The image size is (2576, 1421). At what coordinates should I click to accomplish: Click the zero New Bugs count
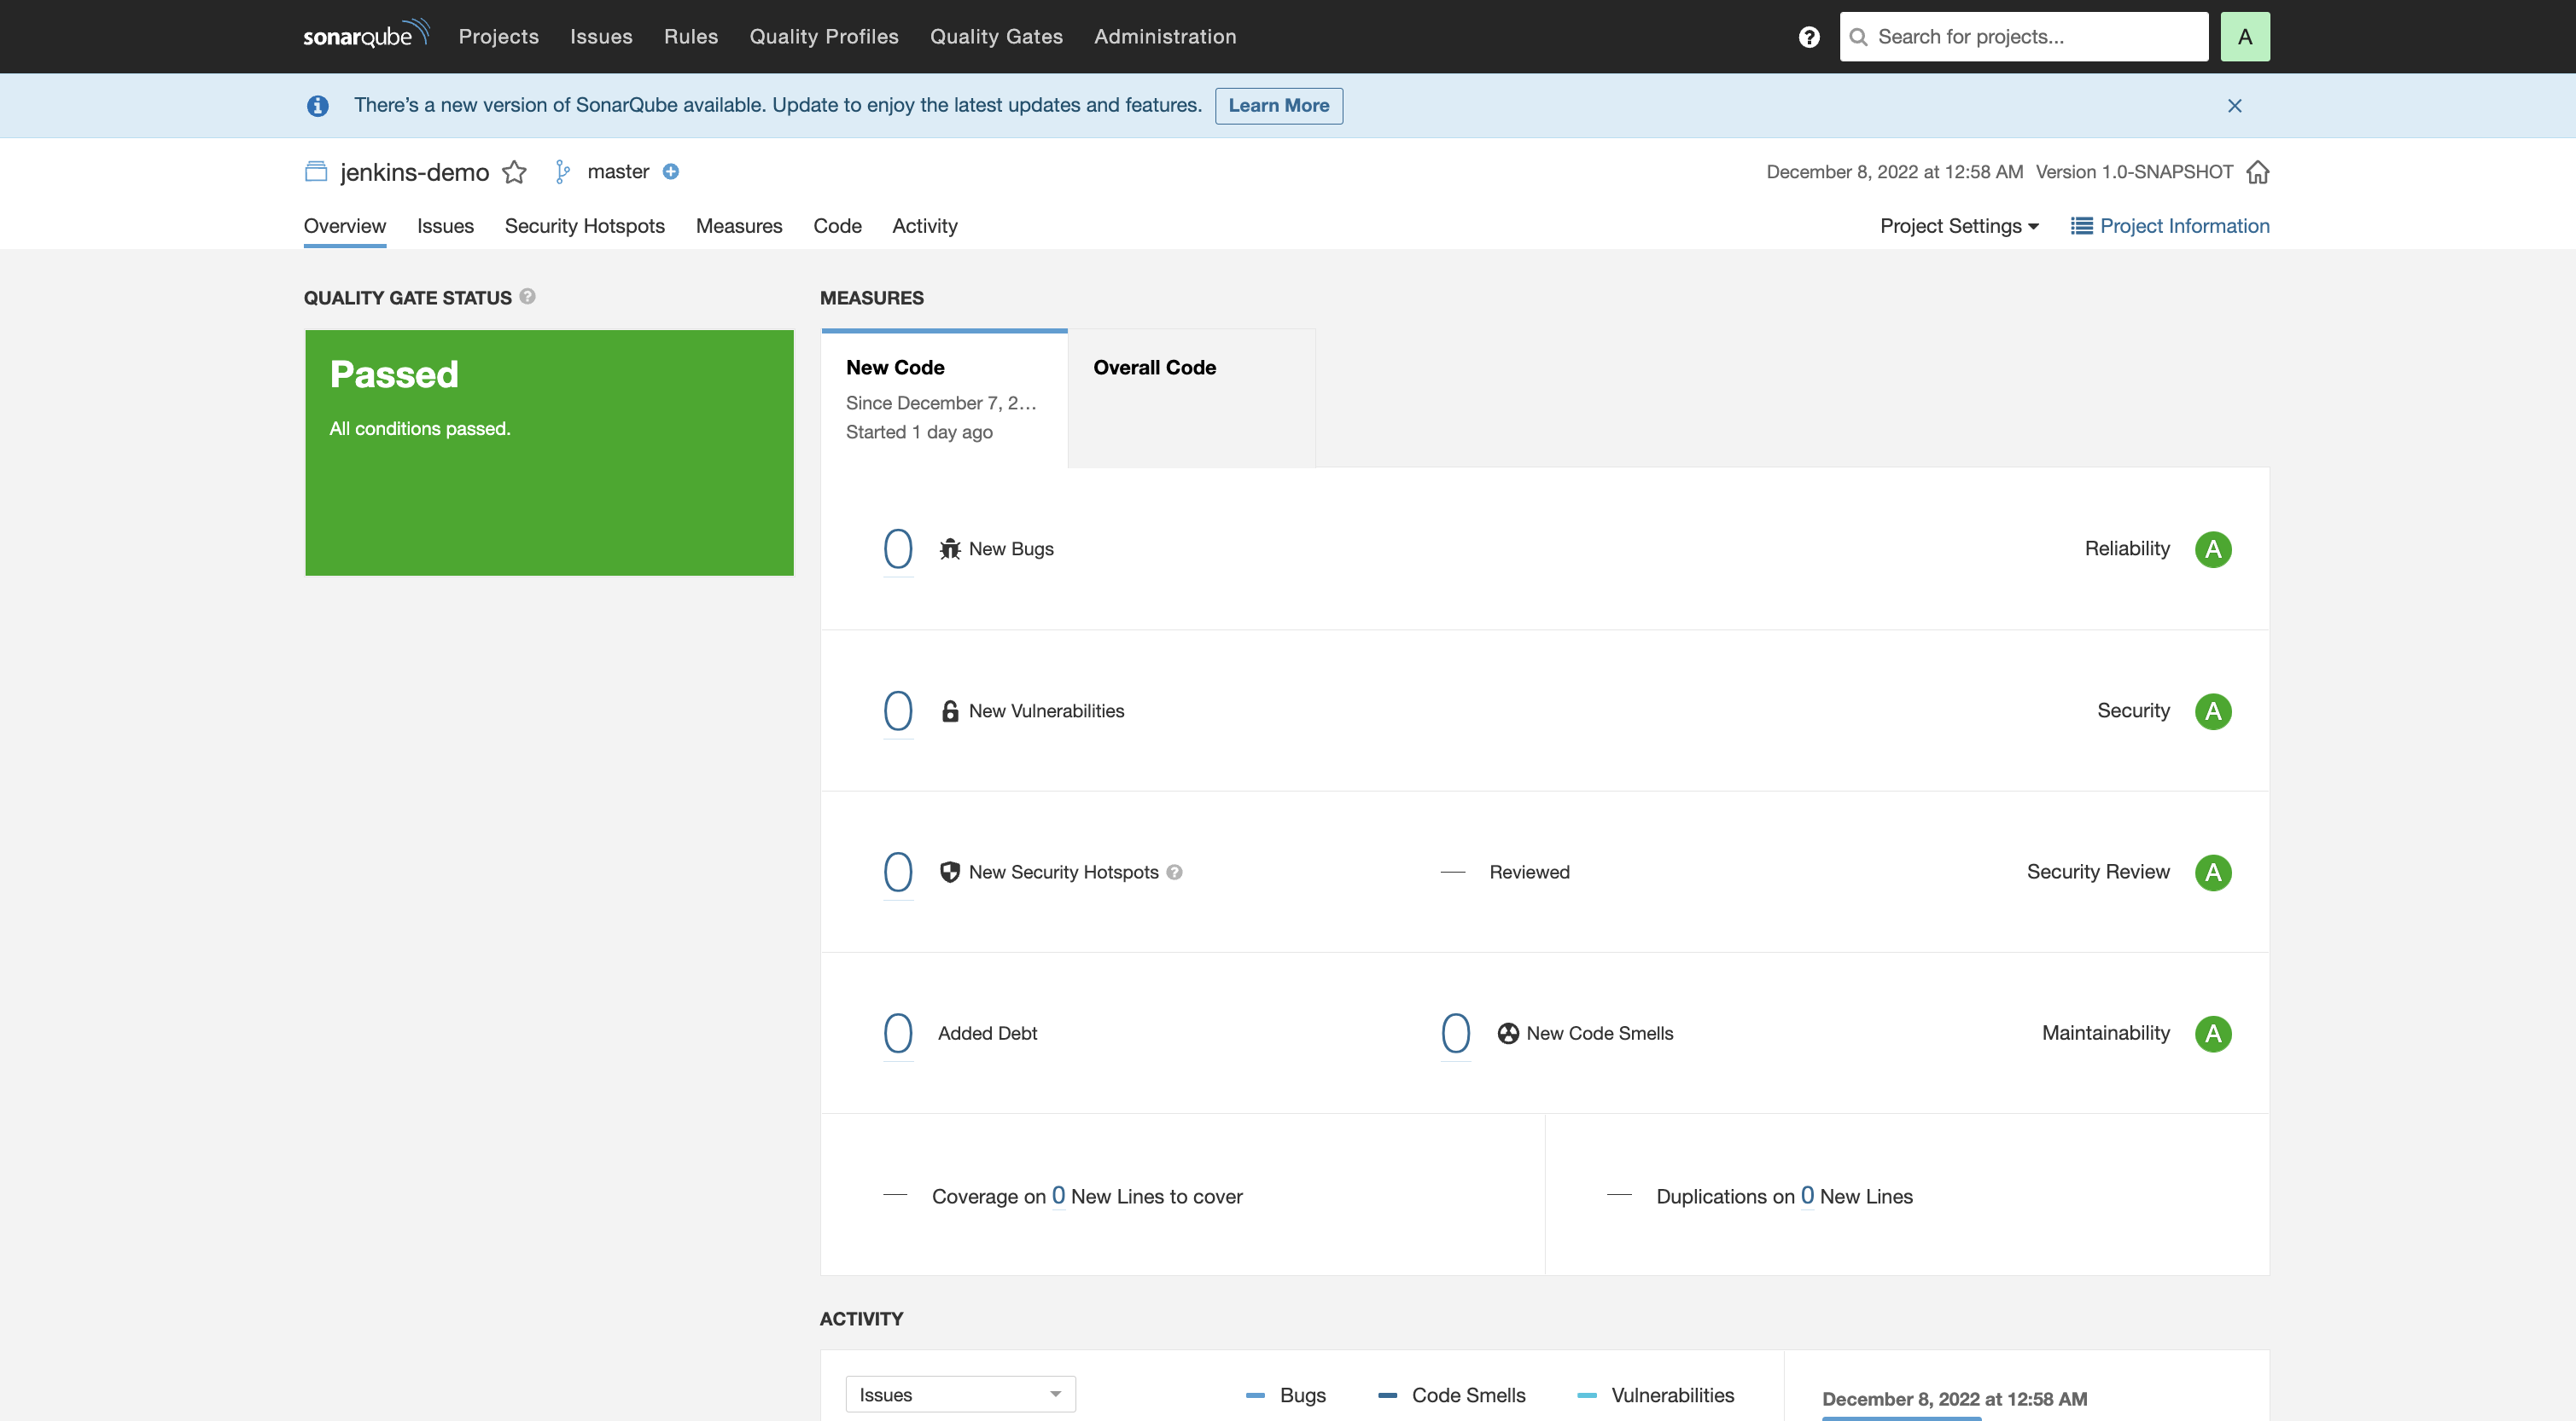pos(897,549)
